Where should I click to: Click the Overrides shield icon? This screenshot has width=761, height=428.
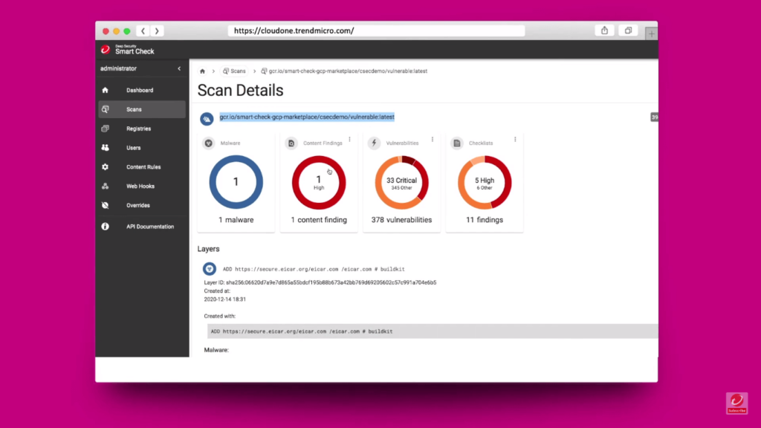[x=105, y=205]
